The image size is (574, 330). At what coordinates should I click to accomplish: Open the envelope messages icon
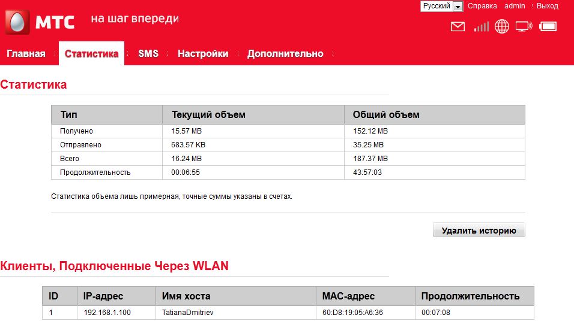[x=458, y=26]
